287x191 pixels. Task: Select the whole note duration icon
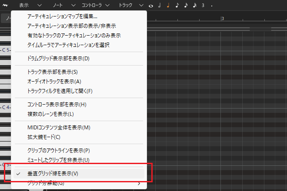click(151, 6)
